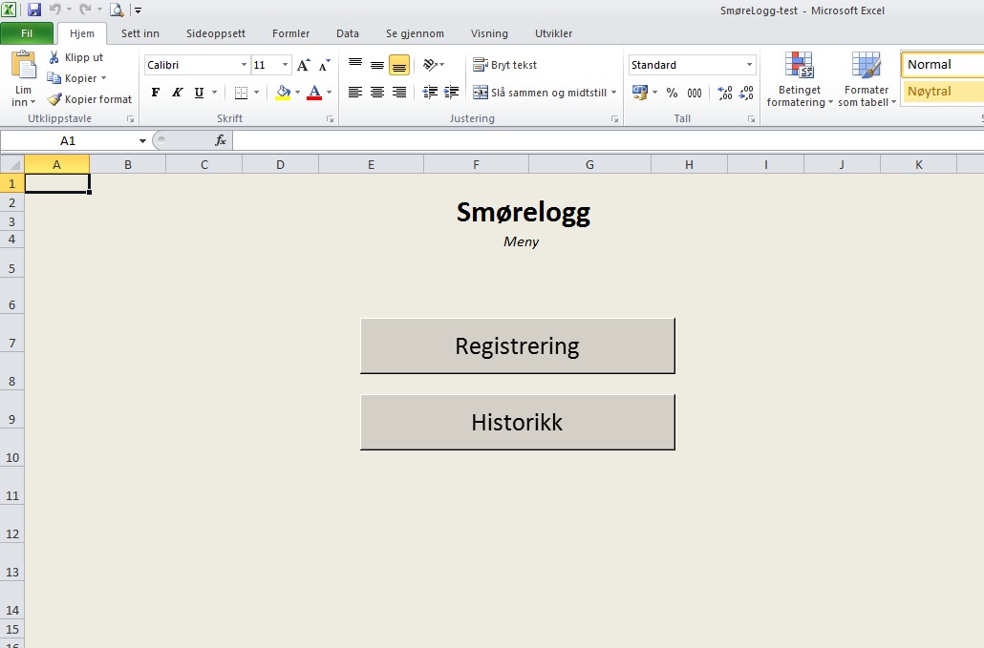The width and height of the screenshot is (984, 648).
Task: Select column F header
Action: 477,165
